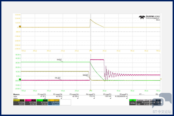Select the Ids DUT trace label
The width and height of the screenshot is (174, 116).
[59, 60]
